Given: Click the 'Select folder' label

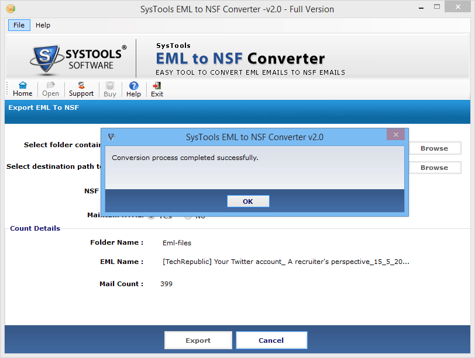Looking at the screenshot, I should [x=62, y=145].
